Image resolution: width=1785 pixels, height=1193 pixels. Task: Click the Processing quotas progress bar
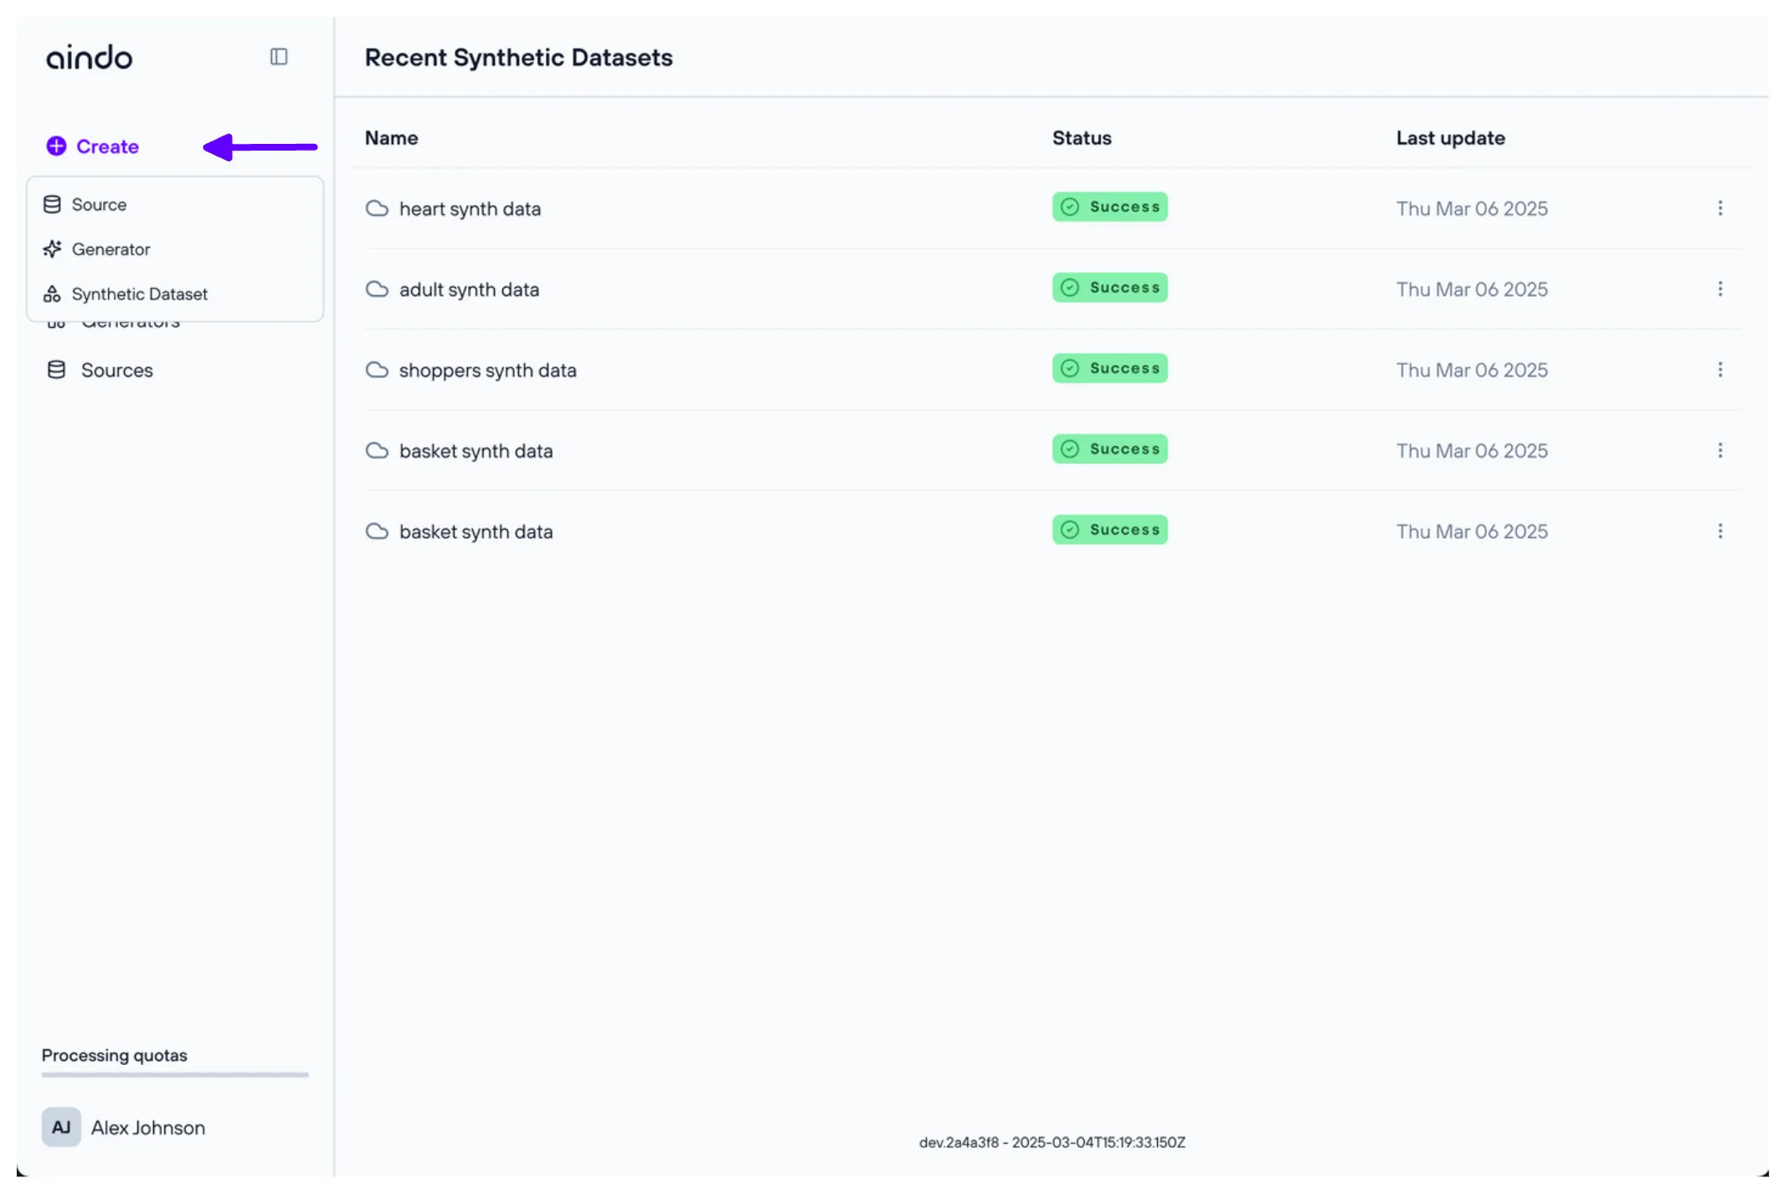click(175, 1074)
